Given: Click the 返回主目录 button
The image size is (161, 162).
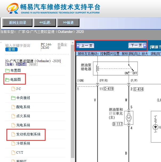Looking at the screenshot, I should pos(17,22).
